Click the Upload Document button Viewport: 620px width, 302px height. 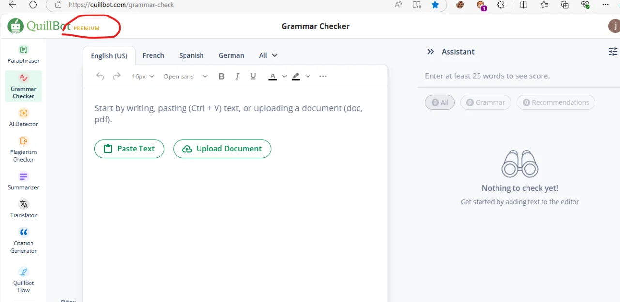[222, 149]
